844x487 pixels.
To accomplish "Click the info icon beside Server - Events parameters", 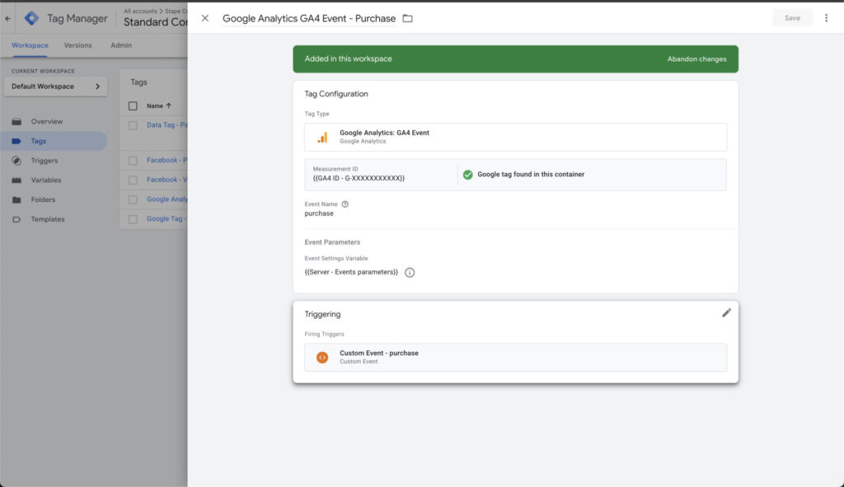I will pos(410,273).
